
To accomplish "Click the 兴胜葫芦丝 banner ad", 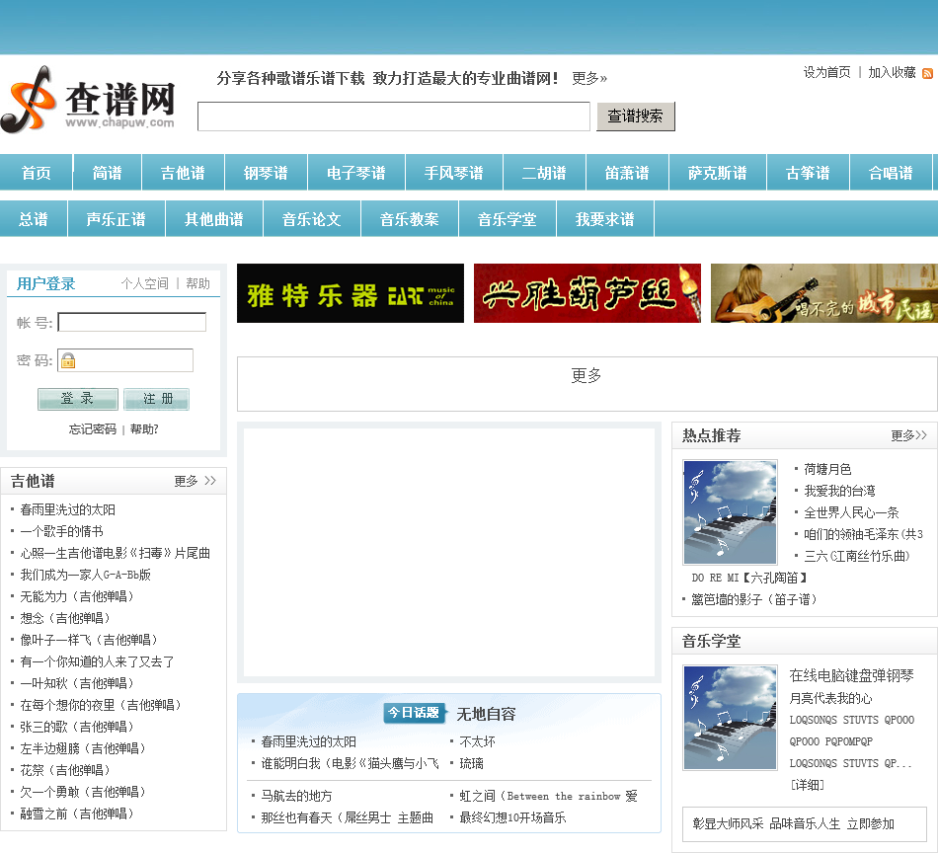I will (587, 293).
